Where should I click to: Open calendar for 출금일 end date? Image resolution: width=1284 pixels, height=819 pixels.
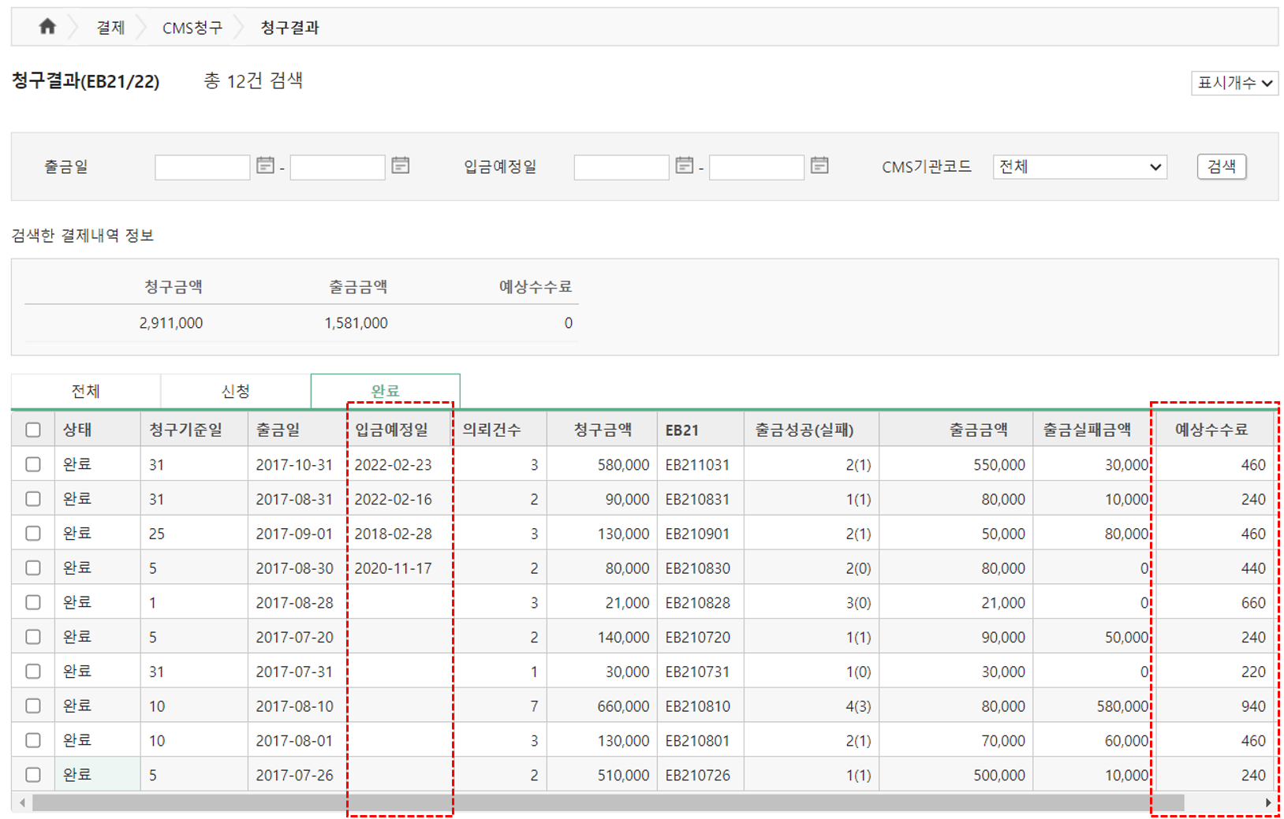point(401,166)
